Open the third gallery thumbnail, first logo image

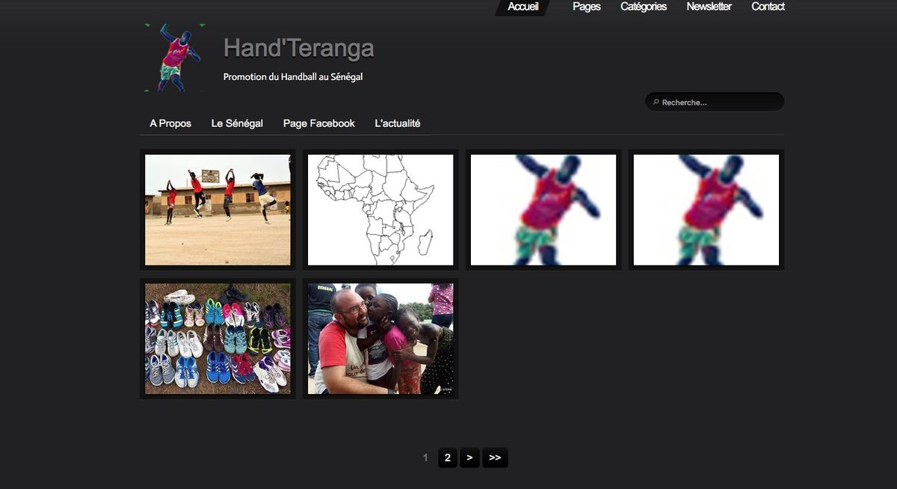(543, 210)
